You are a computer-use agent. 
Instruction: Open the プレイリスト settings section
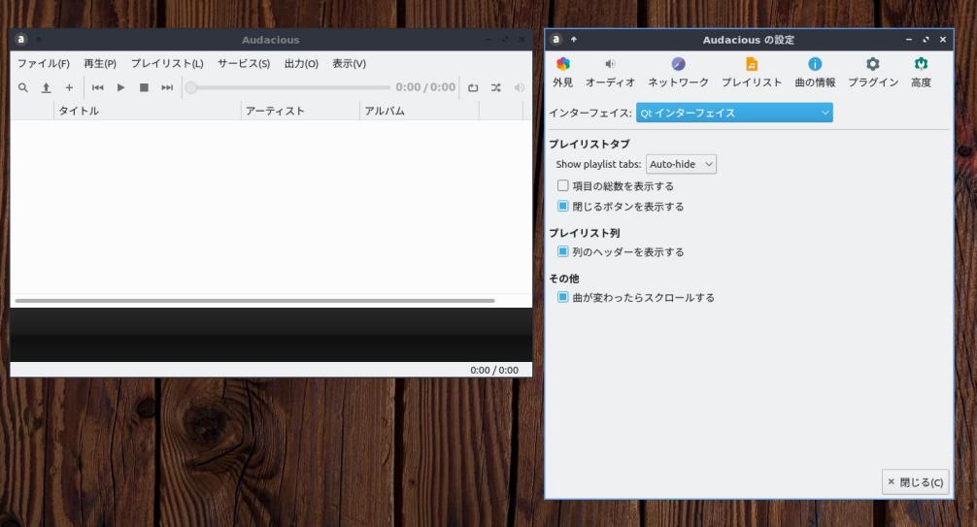[x=752, y=72]
